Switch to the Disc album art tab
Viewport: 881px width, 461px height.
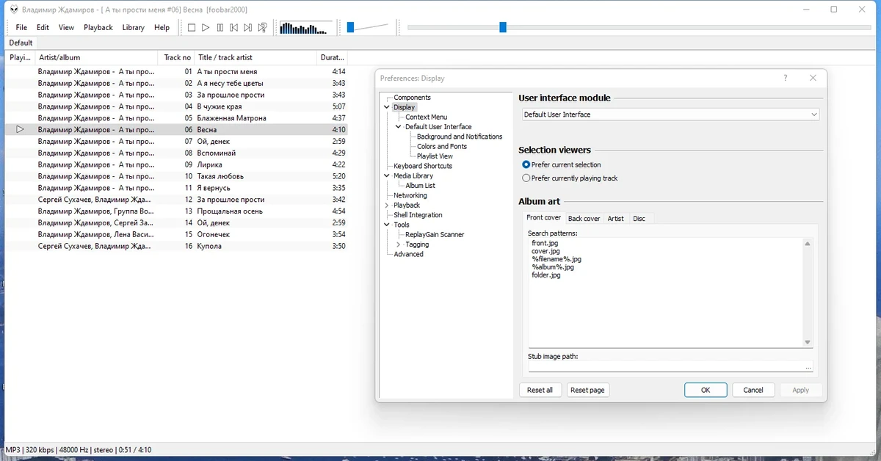(x=639, y=219)
